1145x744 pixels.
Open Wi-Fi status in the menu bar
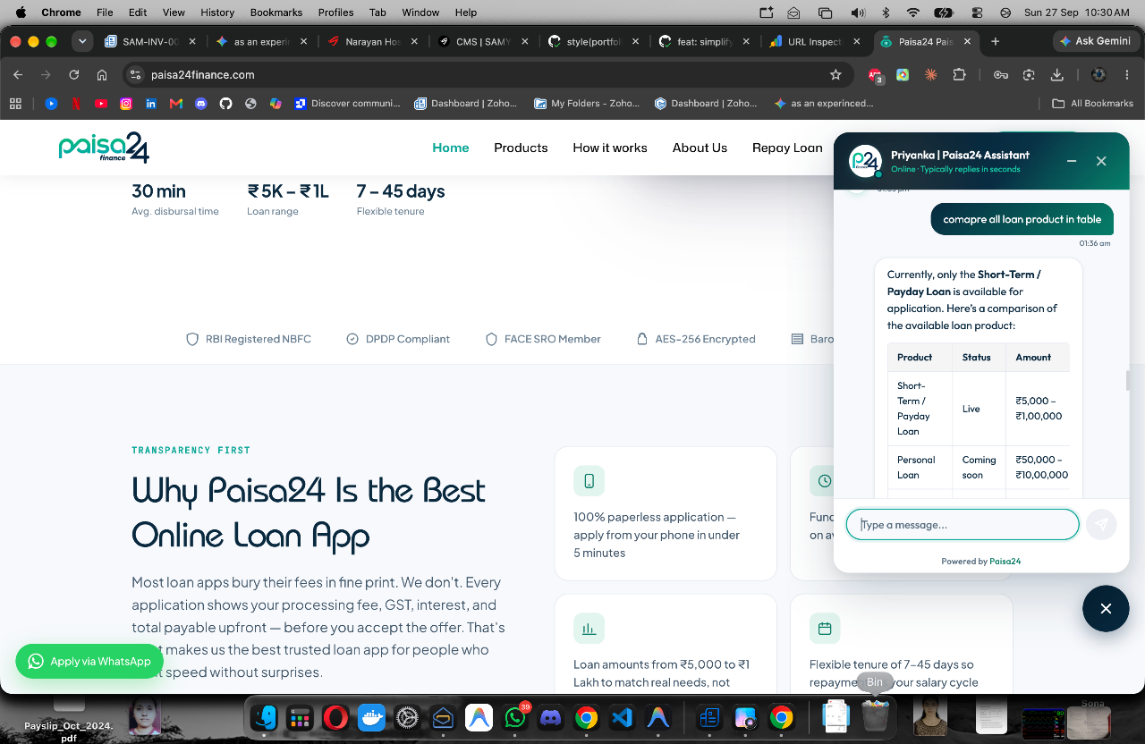[x=912, y=13]
